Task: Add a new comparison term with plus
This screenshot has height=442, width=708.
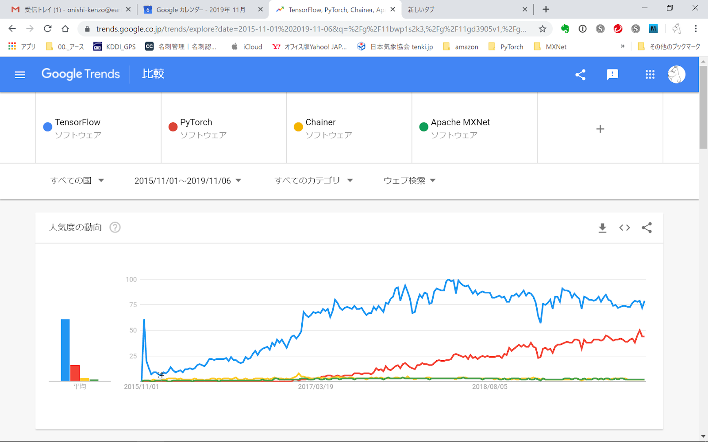Action: click(x=600, y=129)
